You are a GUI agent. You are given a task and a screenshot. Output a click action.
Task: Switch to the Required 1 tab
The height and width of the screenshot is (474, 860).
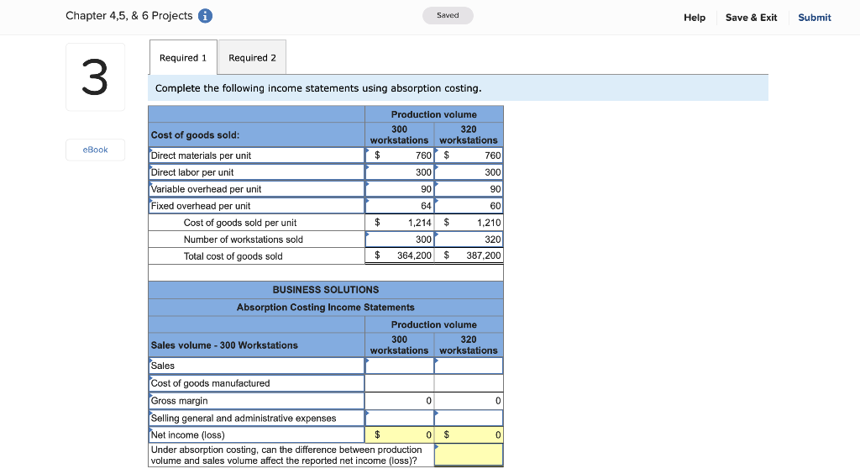click(183, 57)
